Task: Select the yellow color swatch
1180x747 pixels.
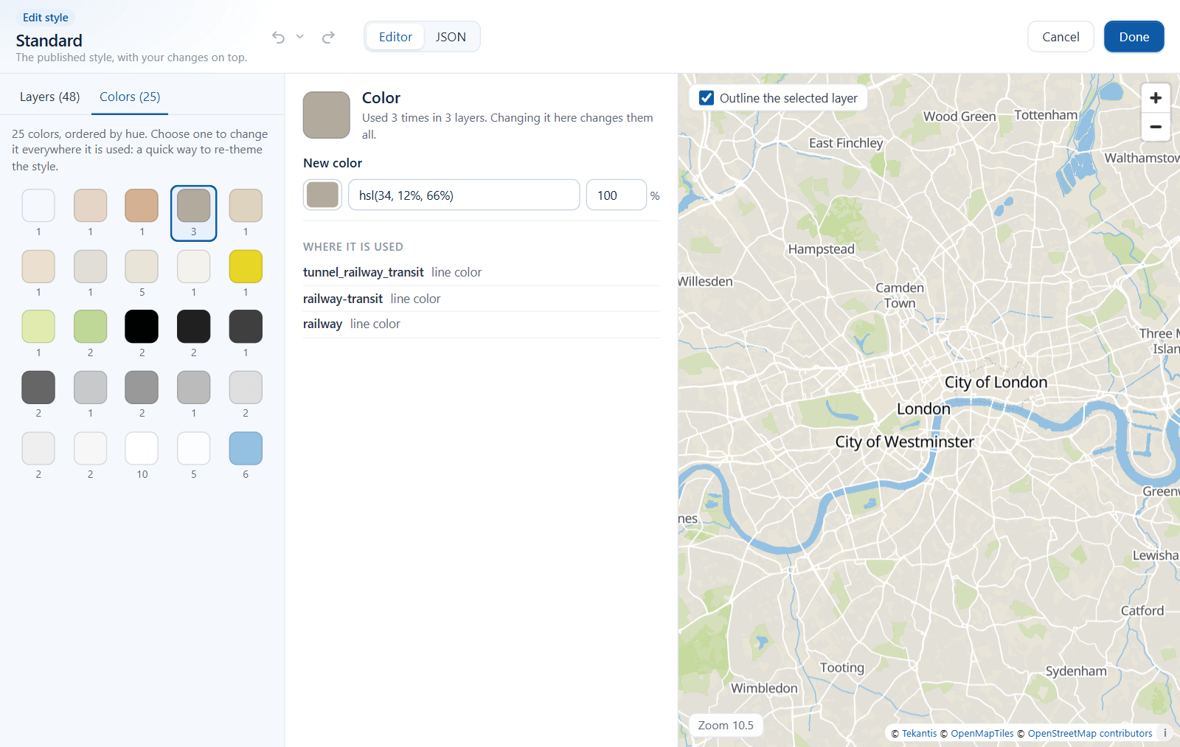Action: 246,266
